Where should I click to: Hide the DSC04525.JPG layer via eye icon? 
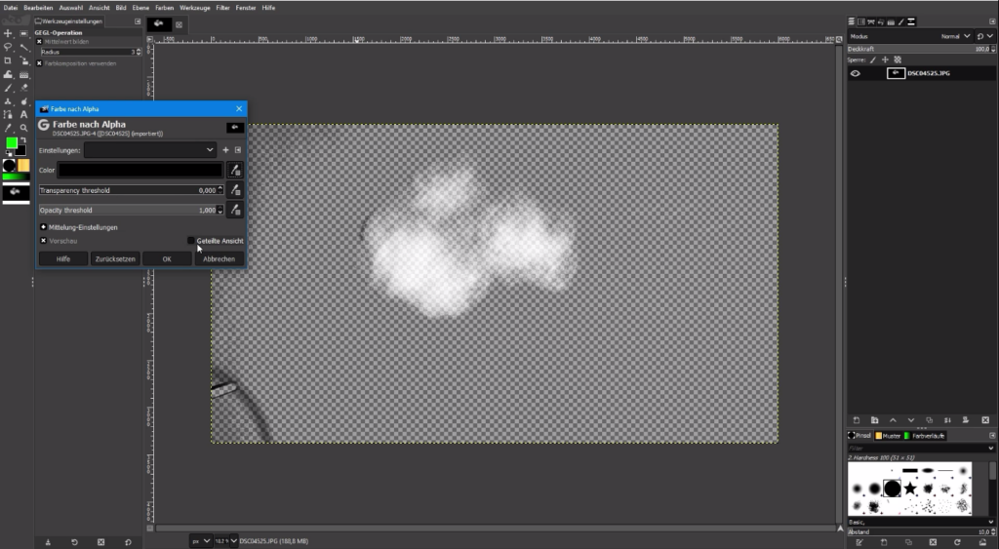(856, 73)
